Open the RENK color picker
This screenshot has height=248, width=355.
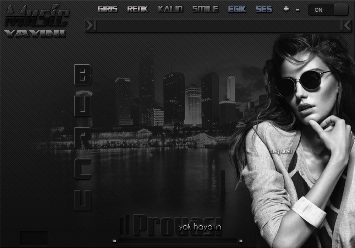138,9
